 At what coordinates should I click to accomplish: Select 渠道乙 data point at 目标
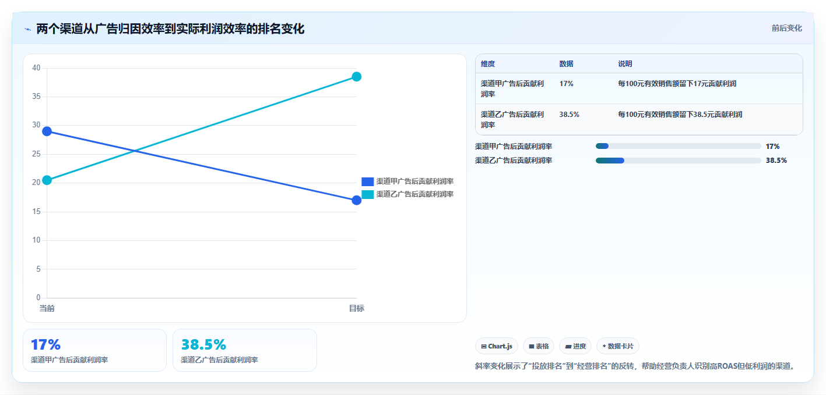[x=357, y=77]
